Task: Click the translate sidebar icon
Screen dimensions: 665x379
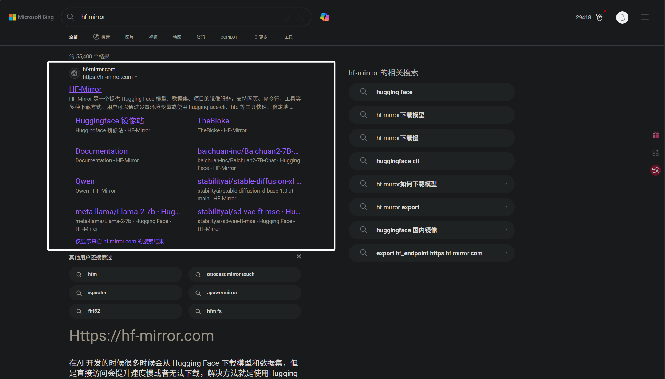Action: pos(655,170)
